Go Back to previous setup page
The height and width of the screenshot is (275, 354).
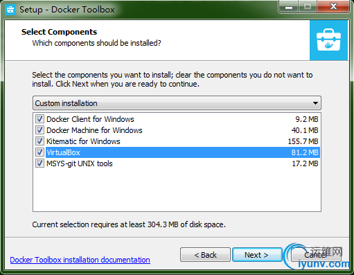coord(205,255)
